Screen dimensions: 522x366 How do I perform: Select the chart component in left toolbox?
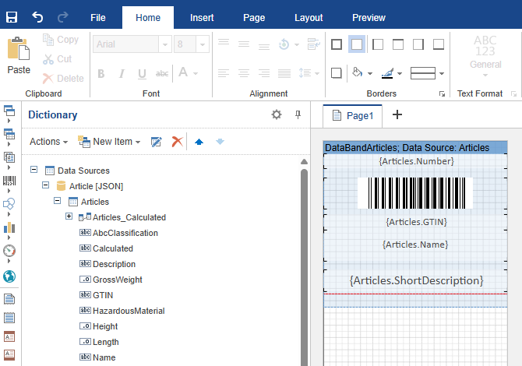(9, 228)
